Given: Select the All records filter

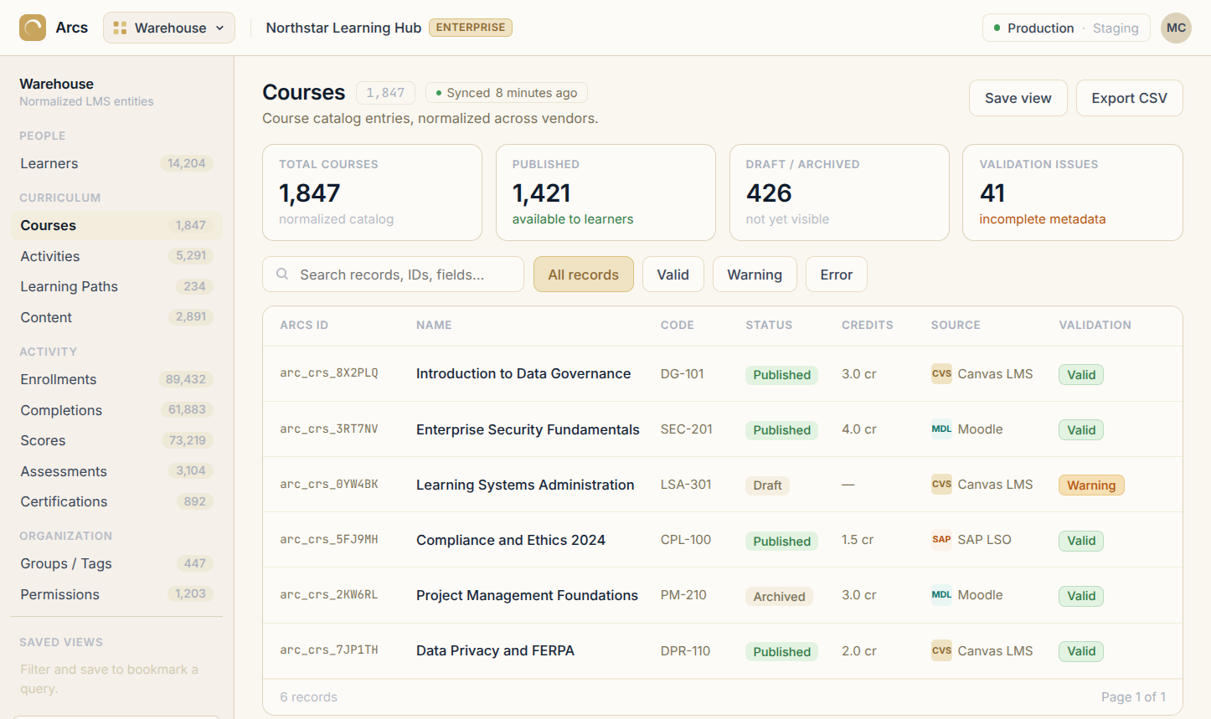Looking at the screenshot, I should point(583,274).
